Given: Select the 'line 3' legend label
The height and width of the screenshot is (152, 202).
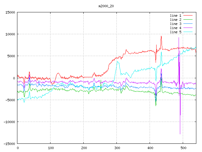Looking at the screenshot, I should 175,24.
